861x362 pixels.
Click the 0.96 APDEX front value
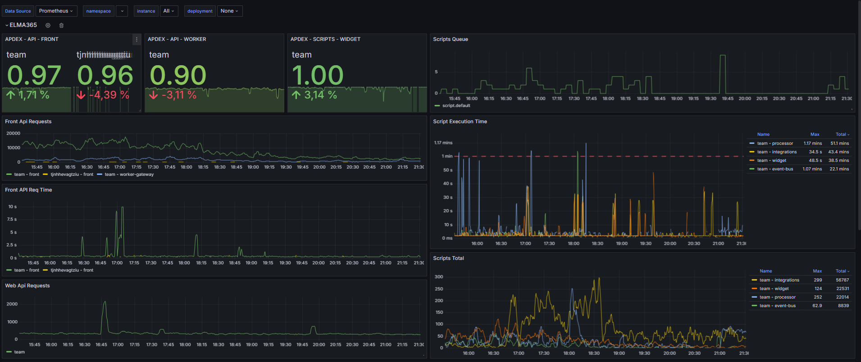coord(105,75)
